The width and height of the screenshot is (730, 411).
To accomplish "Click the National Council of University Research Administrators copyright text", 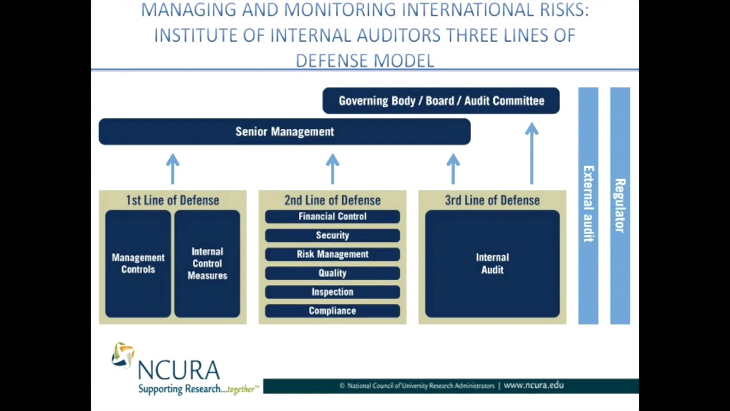I will coord(417,386).
